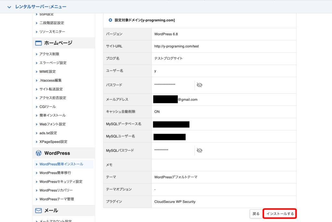Open WordPress簡単移行 link
332x222 pixels.
point(55,173)
